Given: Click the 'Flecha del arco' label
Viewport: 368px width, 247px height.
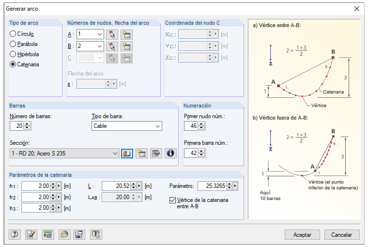Looking at the screenshot, I should pos(85,74).
